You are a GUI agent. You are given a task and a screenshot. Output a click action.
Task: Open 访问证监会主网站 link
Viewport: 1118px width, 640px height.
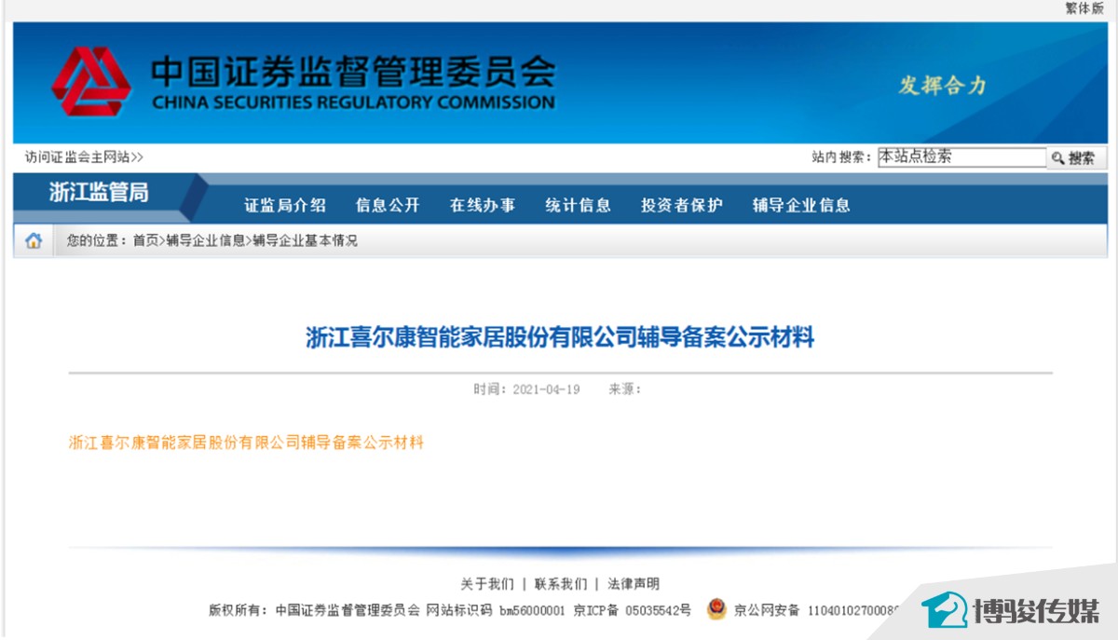coord(84,157)
